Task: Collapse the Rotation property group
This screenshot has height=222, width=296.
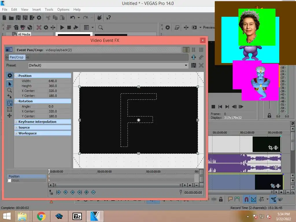Action: coord(16,101)
